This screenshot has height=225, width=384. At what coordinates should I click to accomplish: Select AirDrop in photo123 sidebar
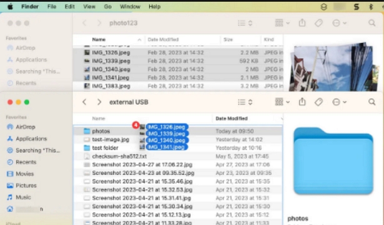click(21, 48)
